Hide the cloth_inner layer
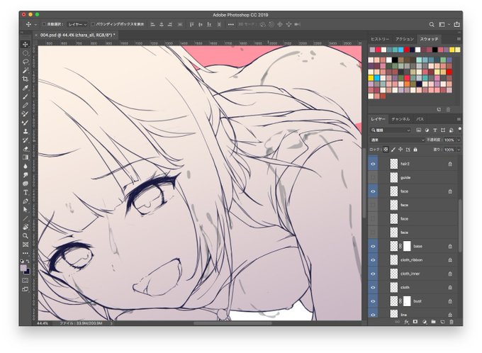Screen dimensions: 482x353 pyautogui.click(x=373, y=274)
